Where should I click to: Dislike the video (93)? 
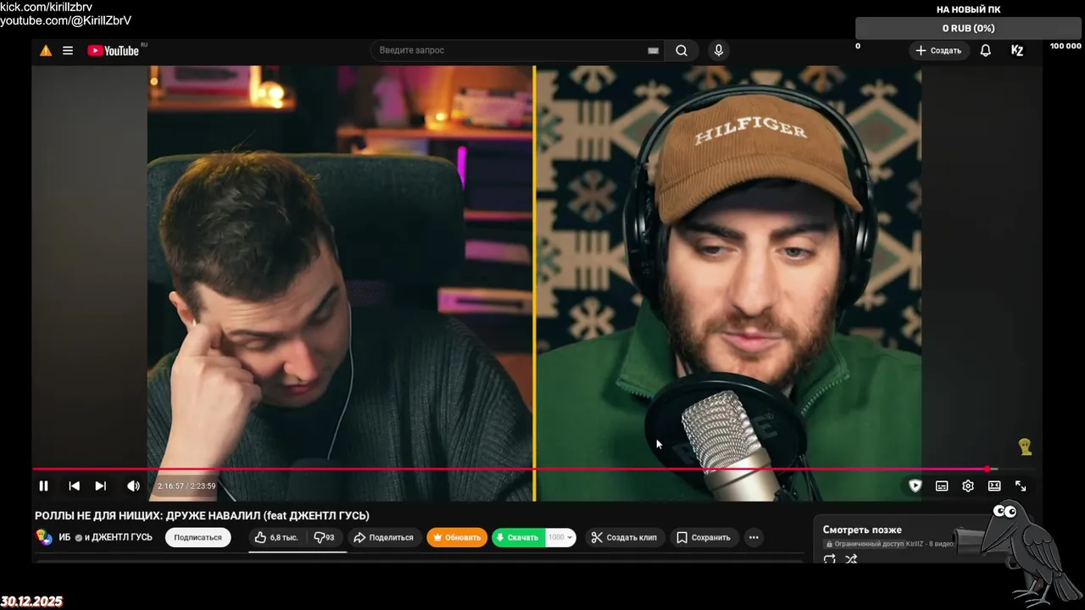click(324, 537)
